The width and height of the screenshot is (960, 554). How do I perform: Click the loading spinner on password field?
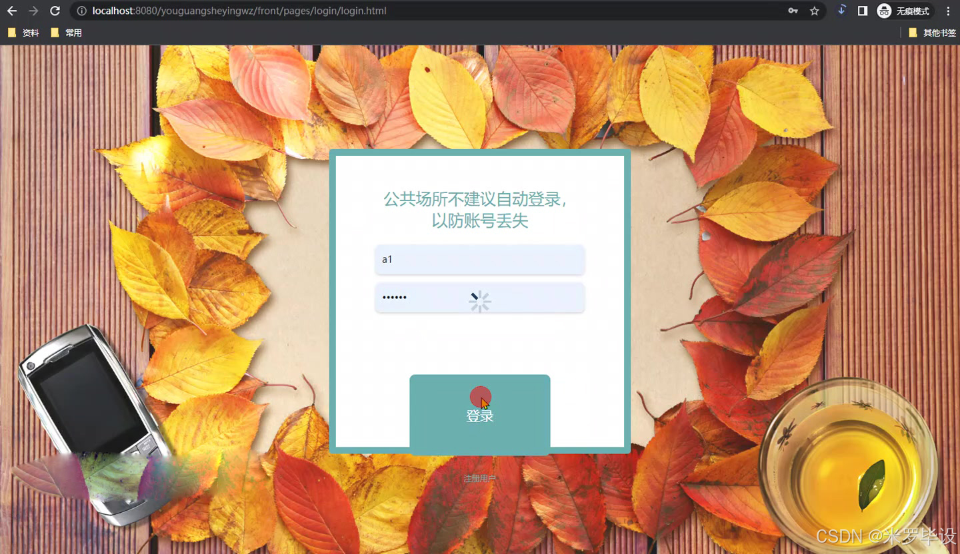pos(480,301)
